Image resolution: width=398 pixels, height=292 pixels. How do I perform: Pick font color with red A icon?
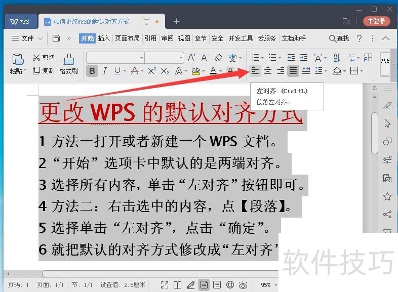pos(214,71)
